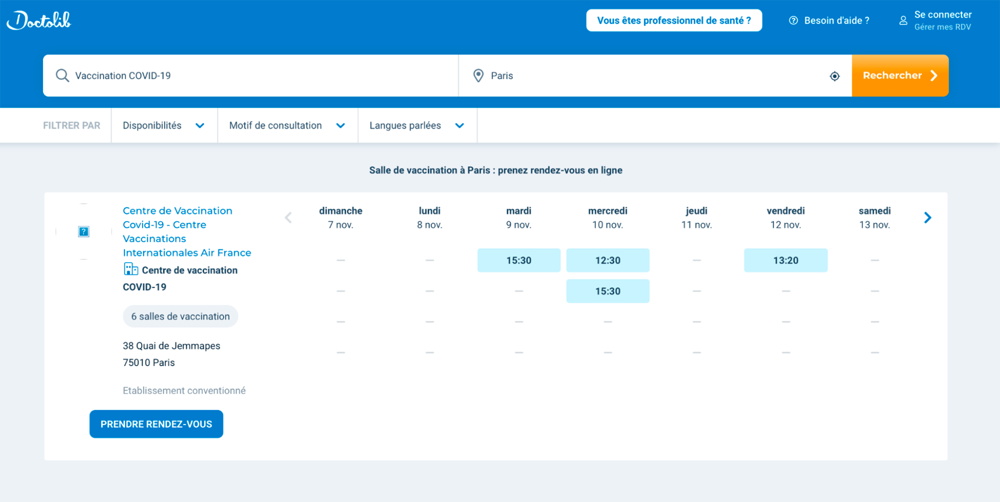Click the page heading Salle de vaccination à Paris

click(495, 170)
